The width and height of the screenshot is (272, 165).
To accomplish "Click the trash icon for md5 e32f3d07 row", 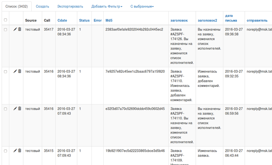I will tap(19, 109).
